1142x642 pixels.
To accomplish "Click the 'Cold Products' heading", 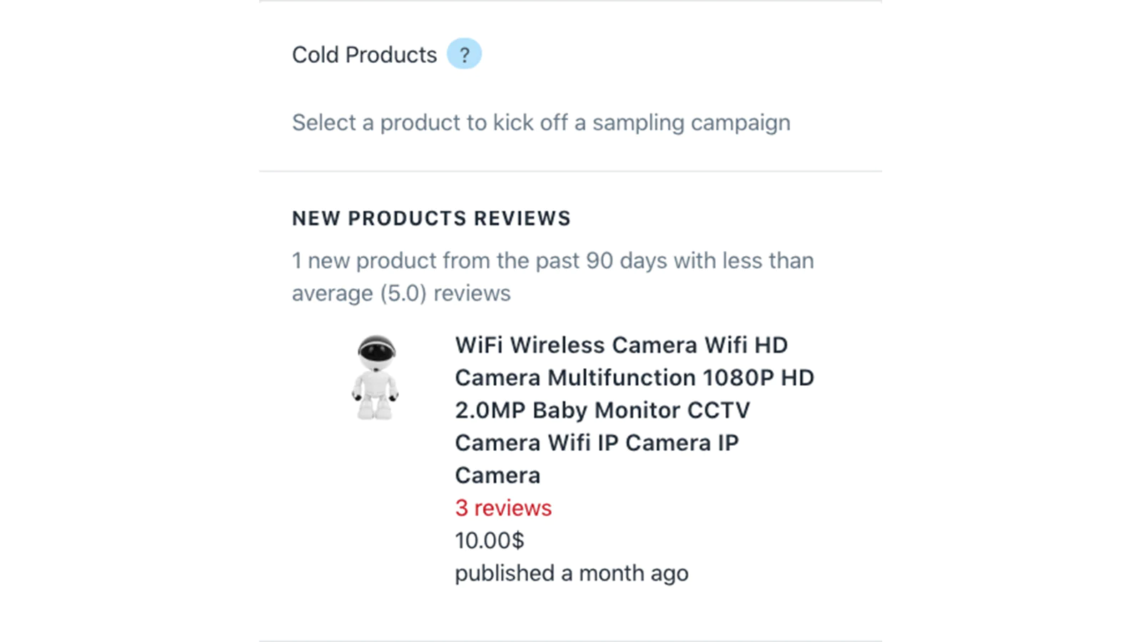I will (x=364, y=55).
